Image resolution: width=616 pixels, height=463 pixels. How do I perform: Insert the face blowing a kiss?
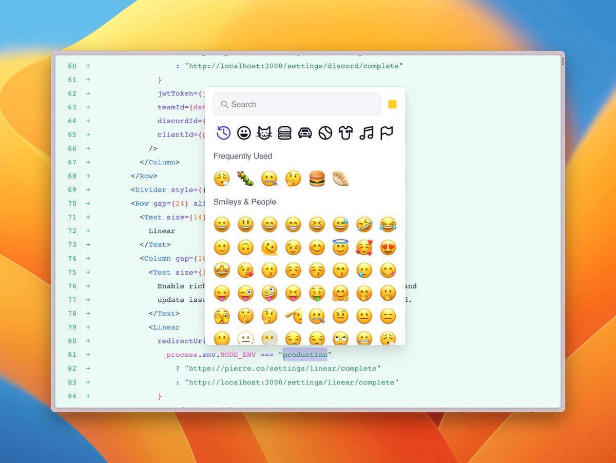click(245, 270)
